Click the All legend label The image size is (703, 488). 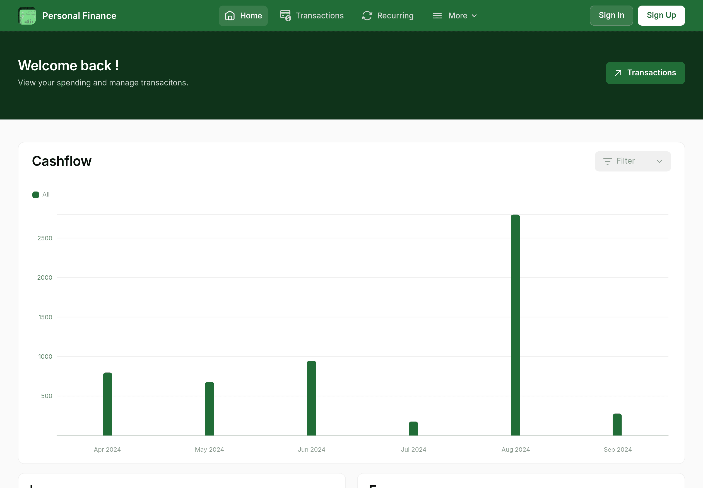point(46,195)
